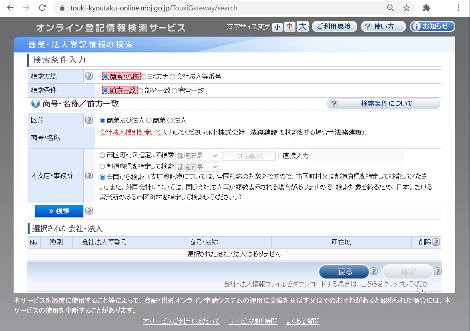The image size is (470, 331).
Task: Click 商号・名称 text input field
Action: click(197, 143)
